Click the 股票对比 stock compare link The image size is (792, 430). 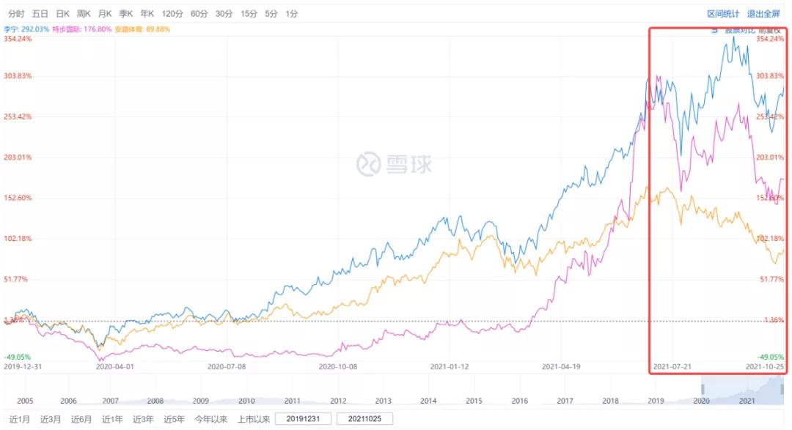coord(741,30)
